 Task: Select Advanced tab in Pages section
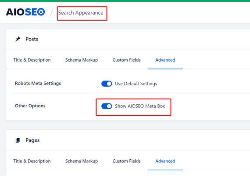165,161
